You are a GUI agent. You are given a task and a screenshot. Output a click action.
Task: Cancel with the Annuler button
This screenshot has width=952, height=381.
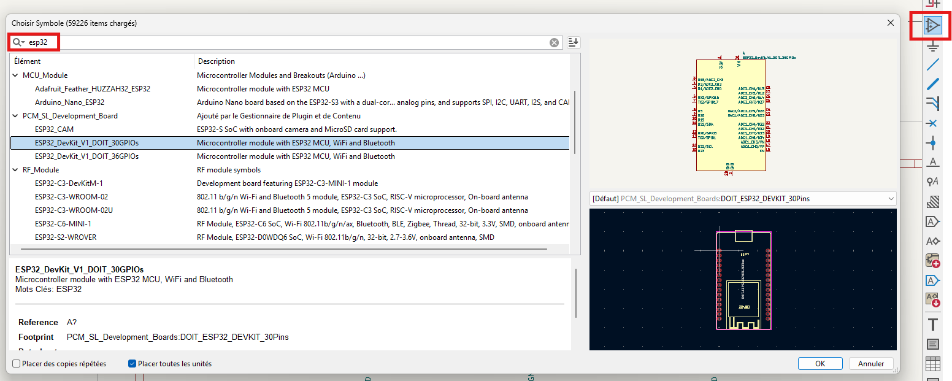tap(871, 364)
